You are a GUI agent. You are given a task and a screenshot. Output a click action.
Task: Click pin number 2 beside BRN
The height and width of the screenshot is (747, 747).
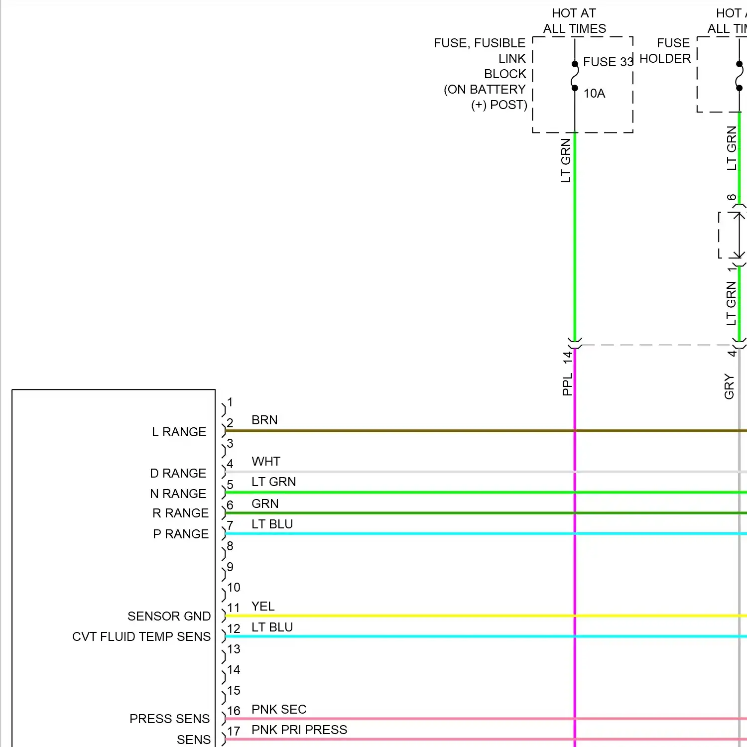coord(230,423)
